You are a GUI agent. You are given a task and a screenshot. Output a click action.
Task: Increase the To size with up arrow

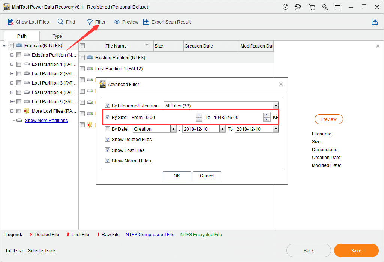(267, 115)
